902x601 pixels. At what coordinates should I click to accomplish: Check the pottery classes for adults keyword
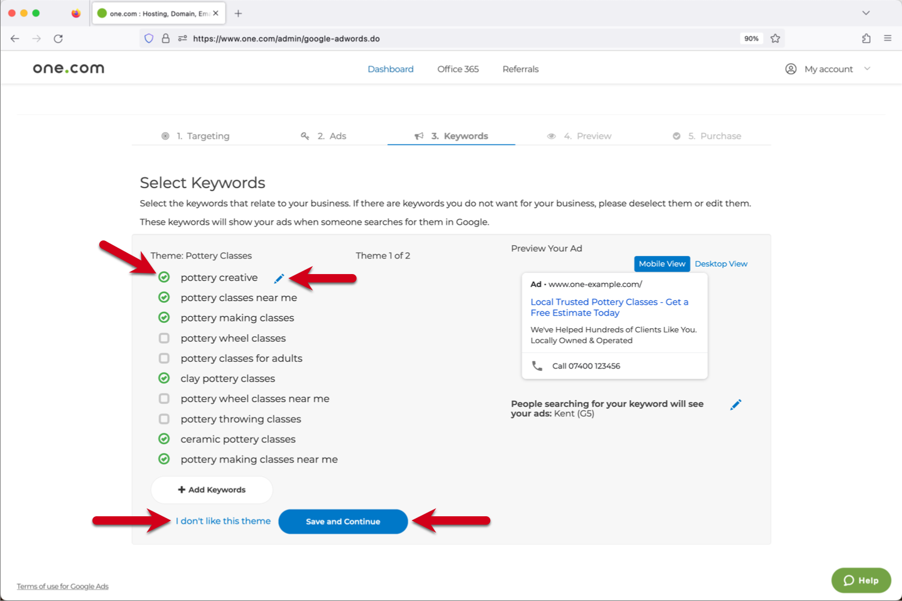[164, 358]
